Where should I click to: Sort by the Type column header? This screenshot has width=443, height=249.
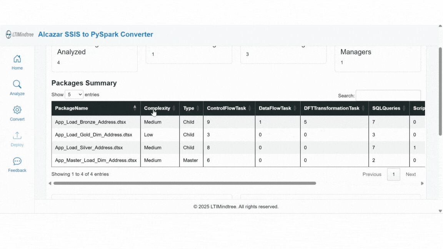(x=188, y=108)
